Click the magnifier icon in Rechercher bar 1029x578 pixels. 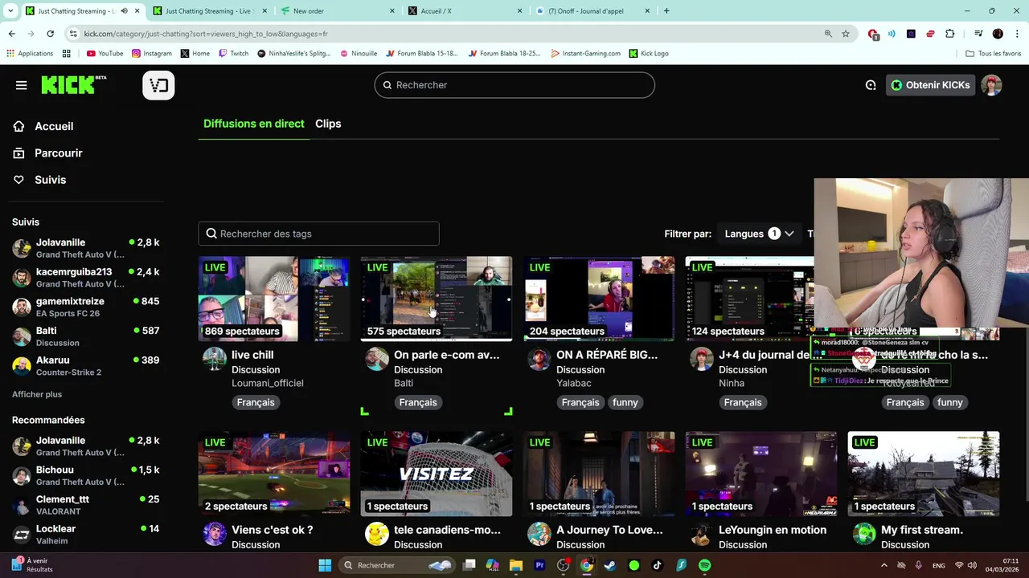tap(387, 85)
